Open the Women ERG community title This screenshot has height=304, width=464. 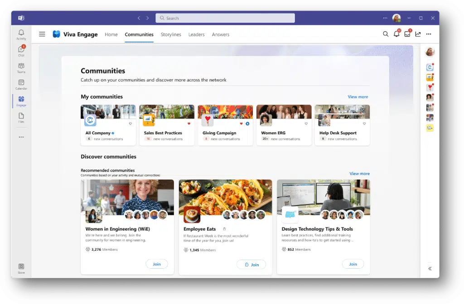pos(273,133)
